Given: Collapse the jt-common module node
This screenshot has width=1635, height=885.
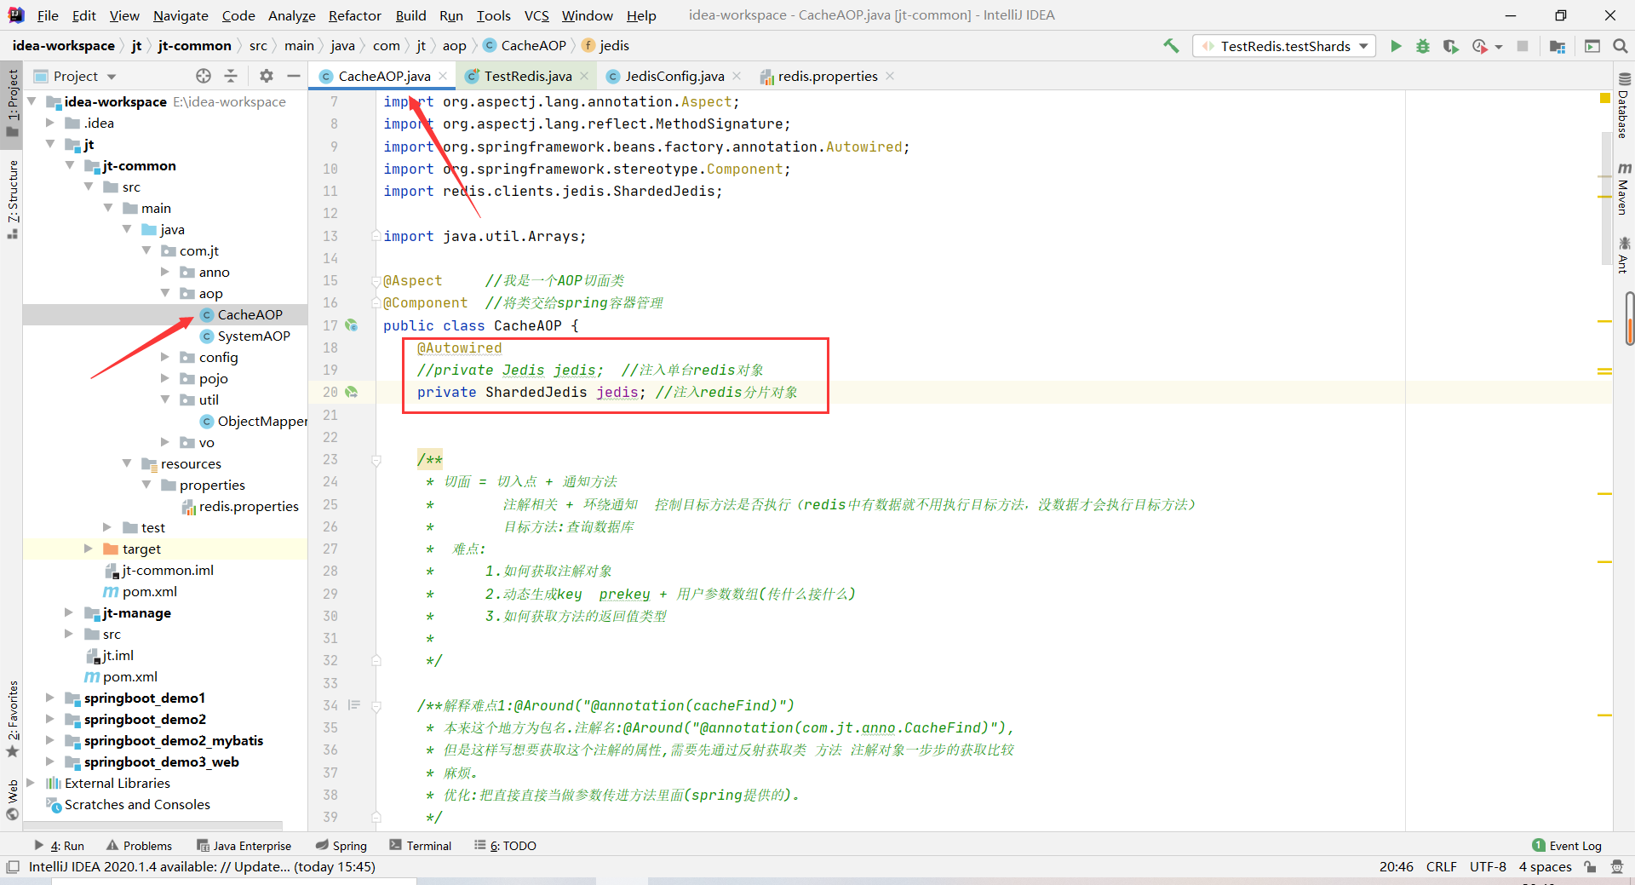Looking at the screenshot, I should pos(70,165).
